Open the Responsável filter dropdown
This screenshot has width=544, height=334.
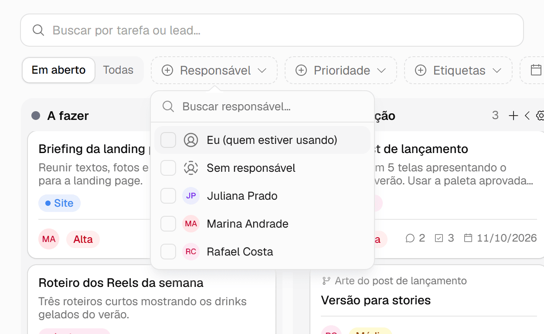tap(214, 70)
